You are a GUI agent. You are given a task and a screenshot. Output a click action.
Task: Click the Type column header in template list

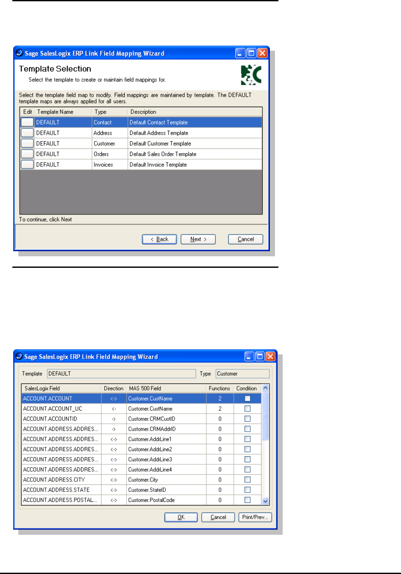point(110,112)
